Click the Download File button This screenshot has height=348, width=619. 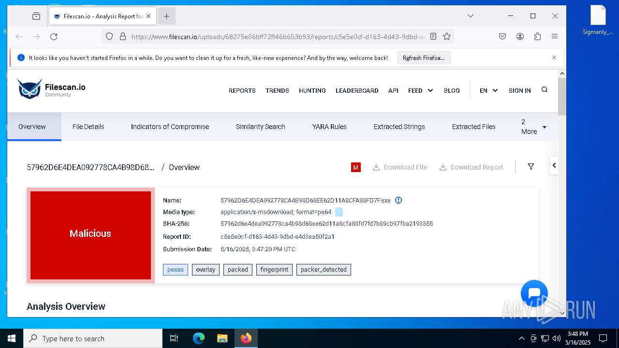400,167
